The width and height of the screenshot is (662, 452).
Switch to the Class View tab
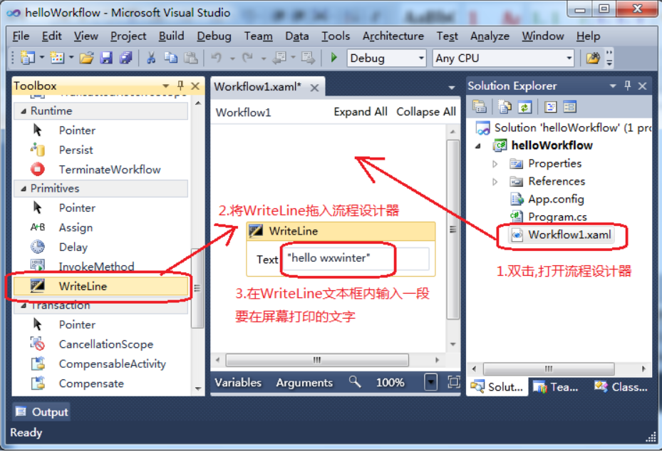click(621, 386)
